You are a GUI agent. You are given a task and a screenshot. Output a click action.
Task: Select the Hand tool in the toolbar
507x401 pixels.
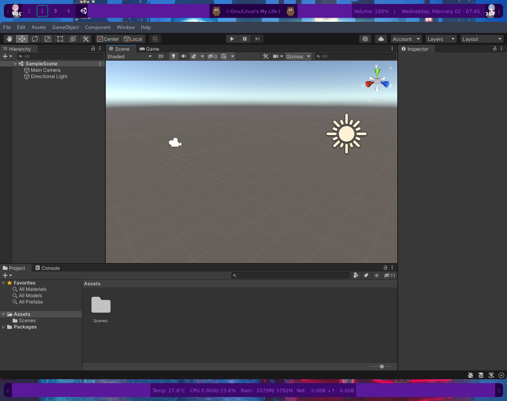click(x=10, y=39)
